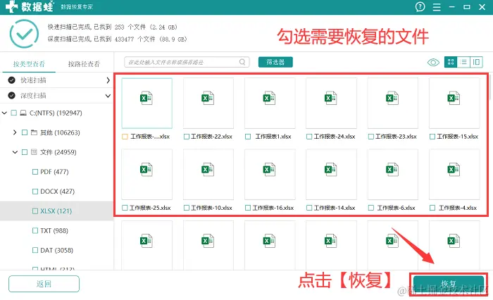Switch to 按路径查看 tab
This screenshot has width=493, height=300.
click(x=84, y=64)
